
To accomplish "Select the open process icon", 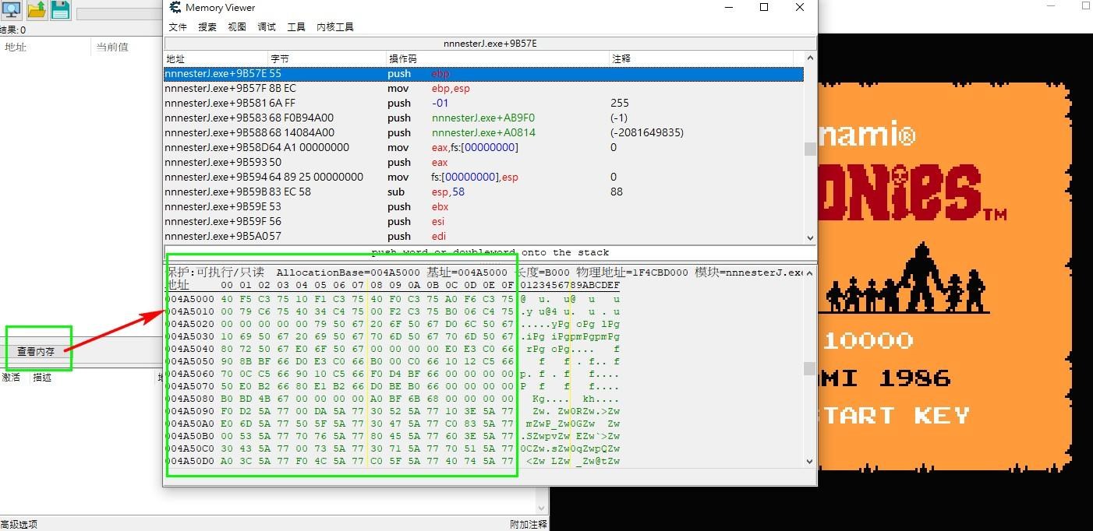I will pos(11,11).
